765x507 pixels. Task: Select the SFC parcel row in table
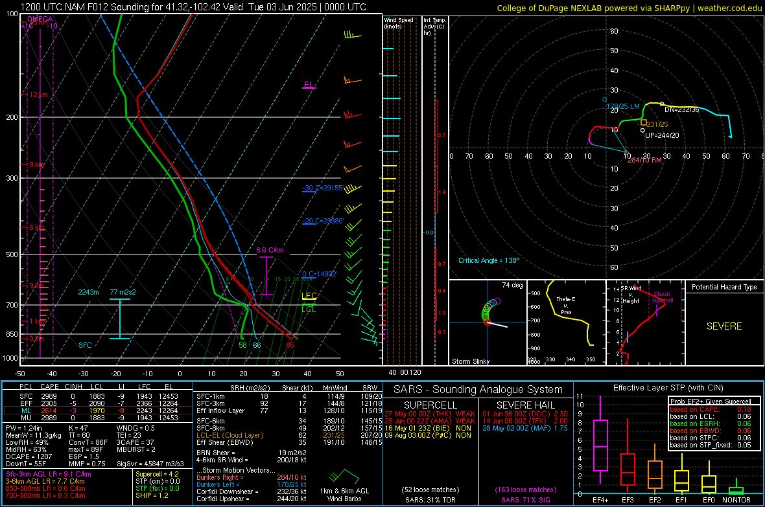(x=97, y=396)
